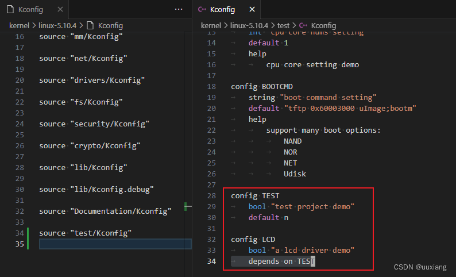Click 'Kconfig' in the left breadcrumb
The width and height of the screenshot is (456, 277).
coord(110,26)
